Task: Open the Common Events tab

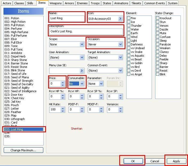Action: pyautogui.click(x=155, y=3)
